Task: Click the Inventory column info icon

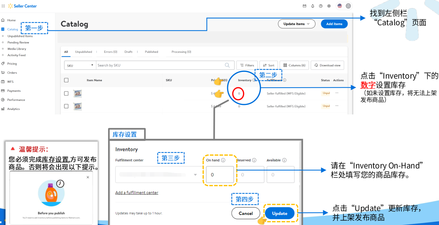Action: click(254, 80)
